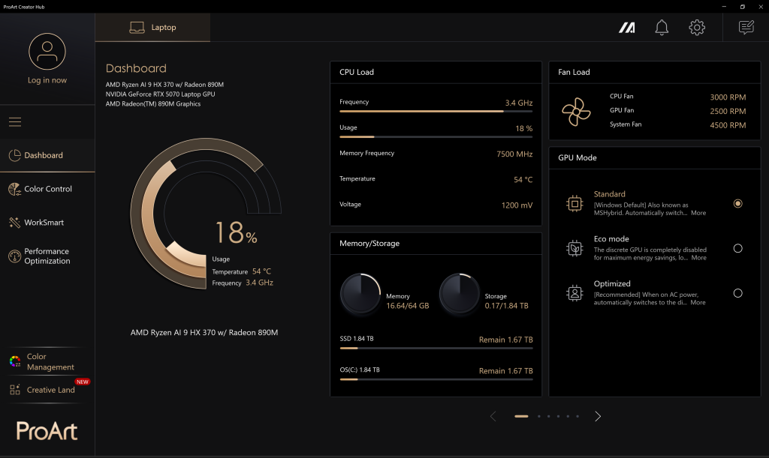Viewport: 769px width, 458px height.
Task: Go to previous dashboard page arrow
Action: [493, 417]
